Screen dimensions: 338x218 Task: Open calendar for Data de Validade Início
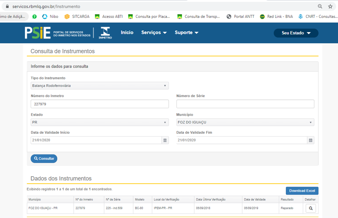point(165,140)
